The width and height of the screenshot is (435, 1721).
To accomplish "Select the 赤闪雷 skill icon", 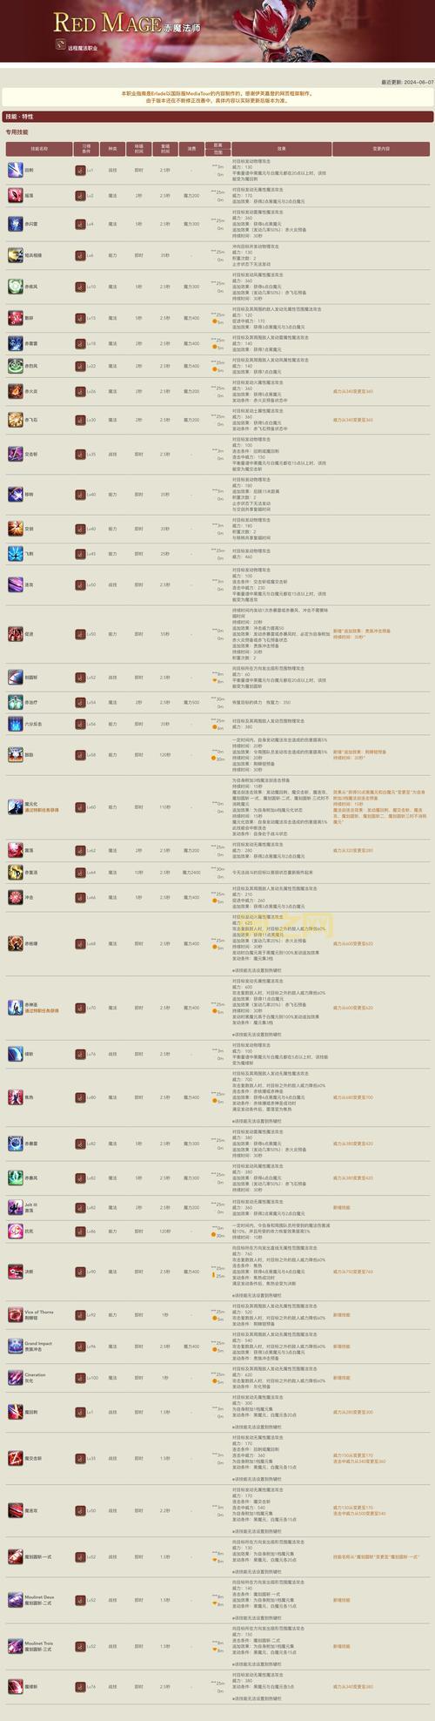I will coord(16,224).
